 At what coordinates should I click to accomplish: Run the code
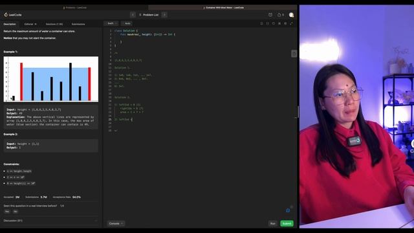[x=273, y=223]
